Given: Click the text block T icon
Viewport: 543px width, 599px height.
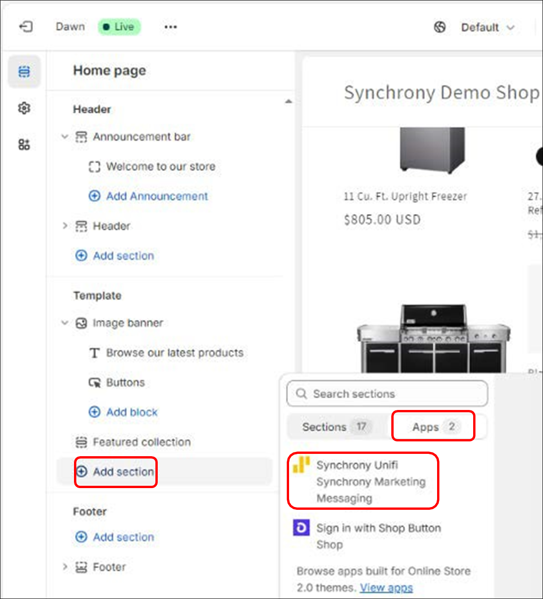Looking at the screenshot, I should click(x=94, y=353).
